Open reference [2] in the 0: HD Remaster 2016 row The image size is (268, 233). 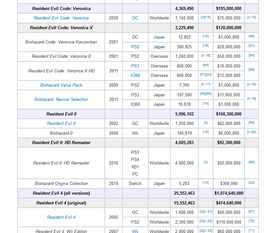point(206,162)
